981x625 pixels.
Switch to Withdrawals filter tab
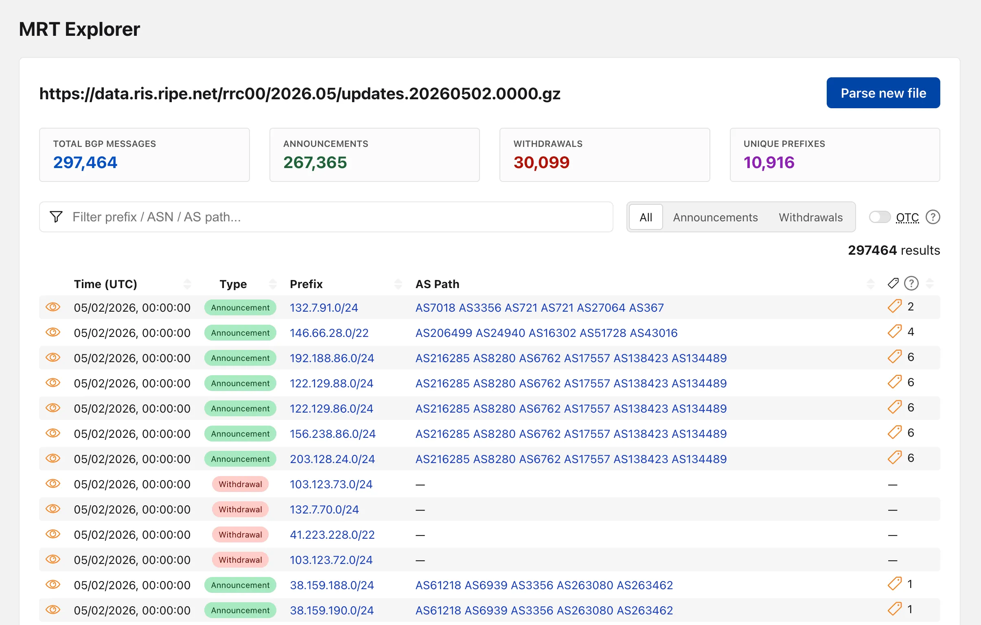click(x=811, y=217)
